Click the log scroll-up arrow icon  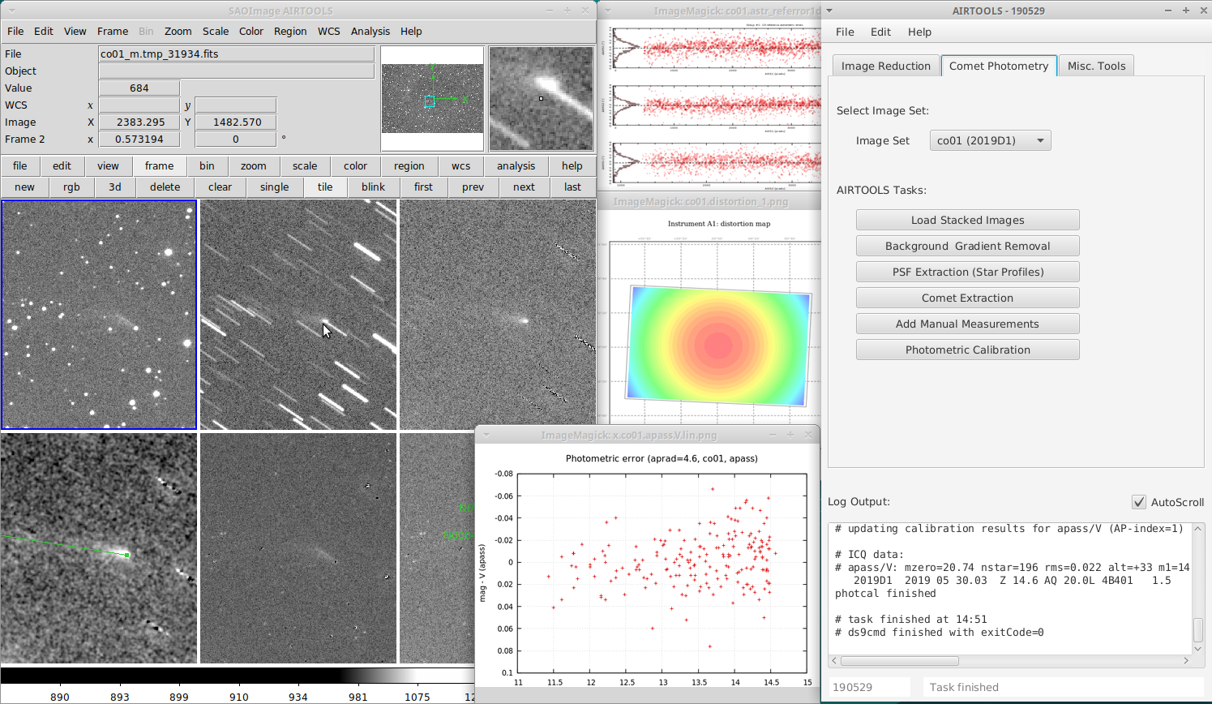click(x=1198, y=529)
